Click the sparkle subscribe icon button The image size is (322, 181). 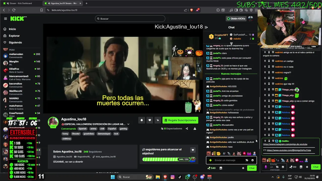(158, 120)
